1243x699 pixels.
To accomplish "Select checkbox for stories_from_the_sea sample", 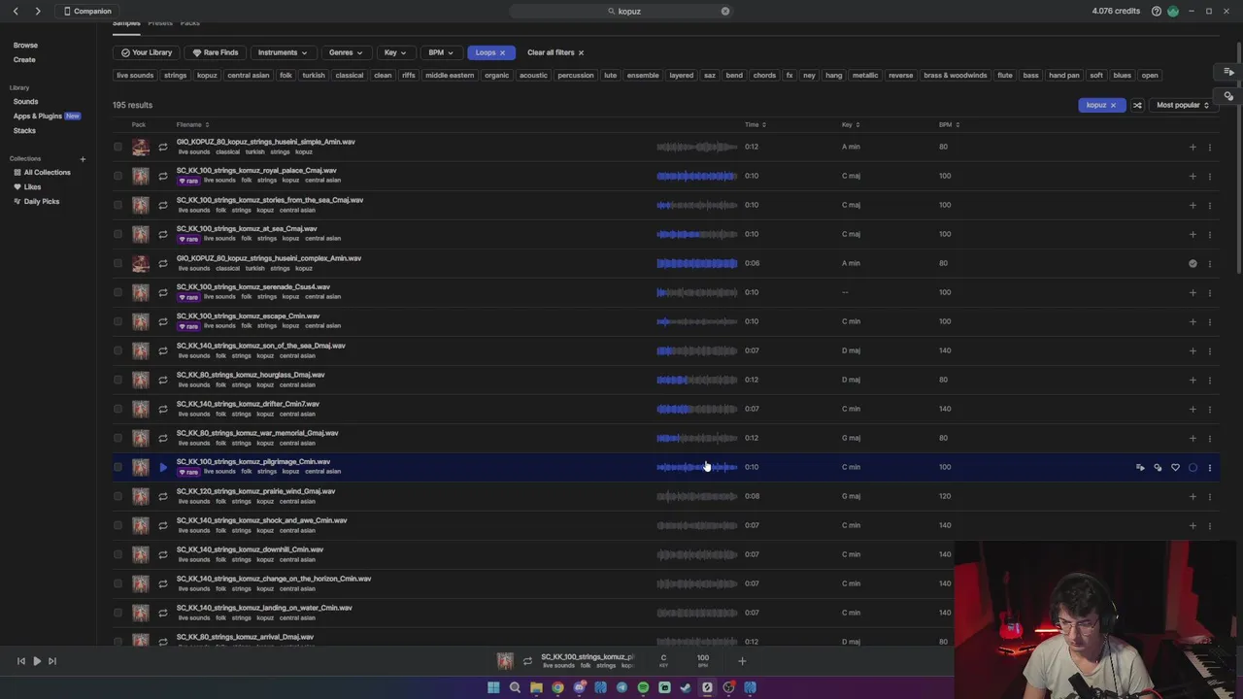I will point(118,205).
